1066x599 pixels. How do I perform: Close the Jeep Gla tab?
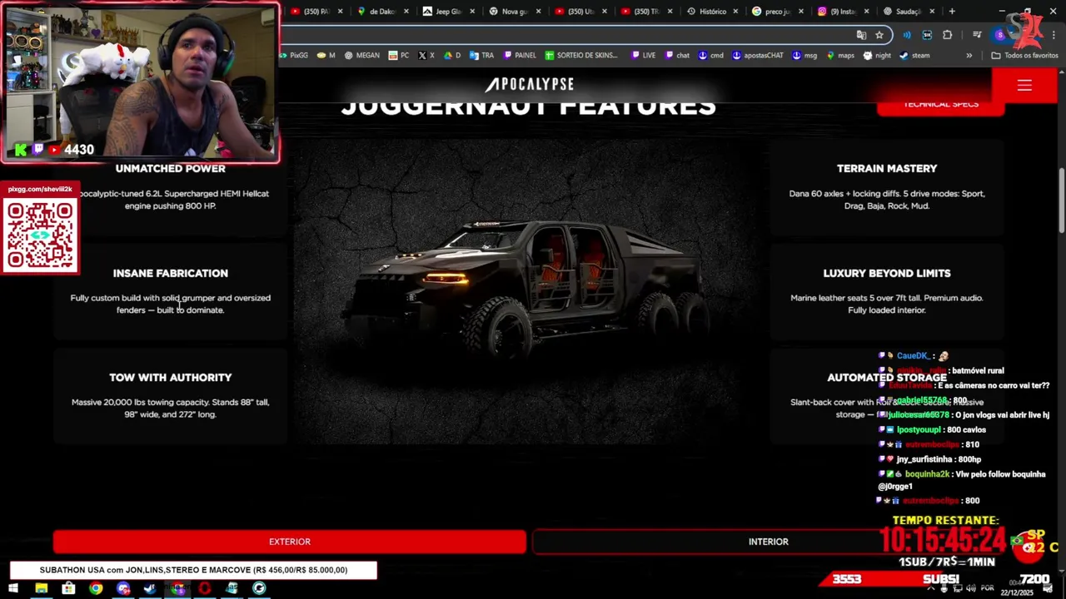tap(472, 12)
